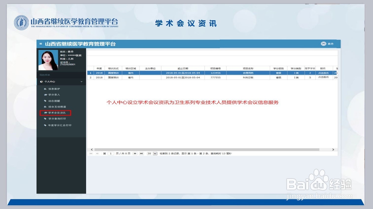The height and width of the screenshot is (209, 373).
Task: Click the icon beside 学术会议资讯
Action: coord(46,113)
